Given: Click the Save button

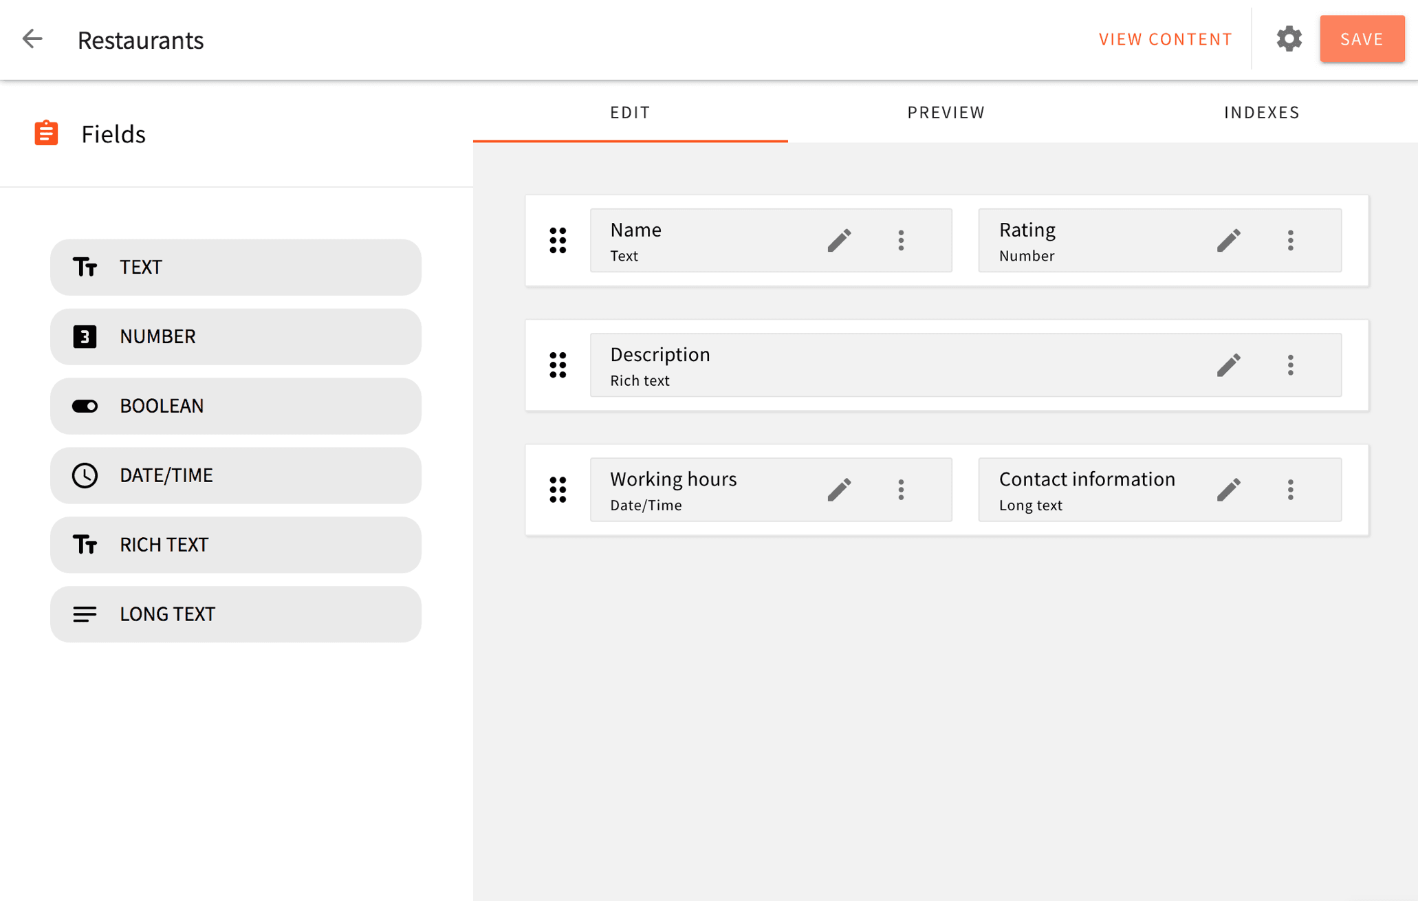Looking at the screenshot, I should [1362, 39].
